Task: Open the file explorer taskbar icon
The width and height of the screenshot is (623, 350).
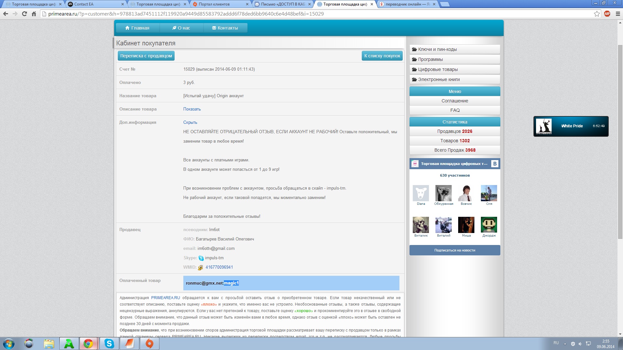Action: (x=49, y=344)
